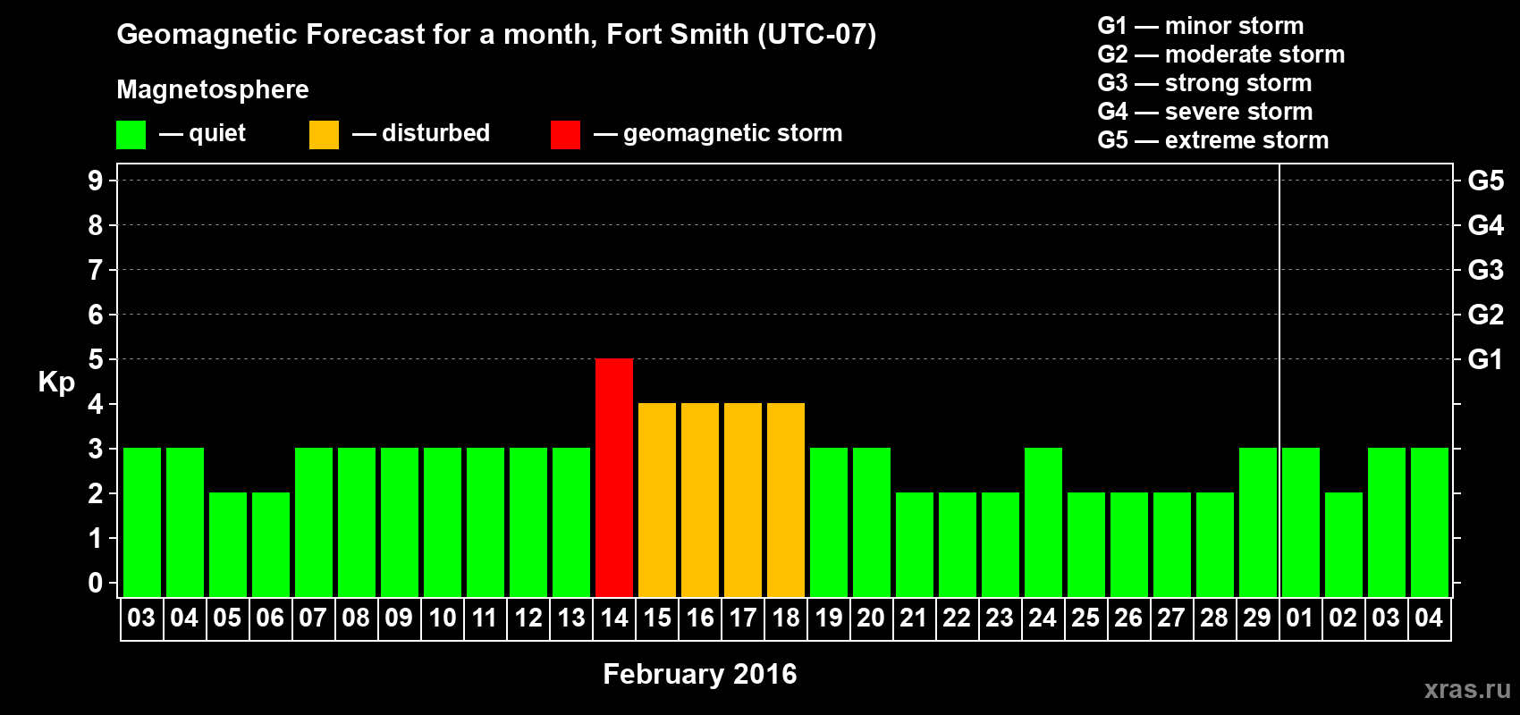The image size is (1520, 715).
Task: Click the orange bar for February 15
Action: tap(657, 500)
